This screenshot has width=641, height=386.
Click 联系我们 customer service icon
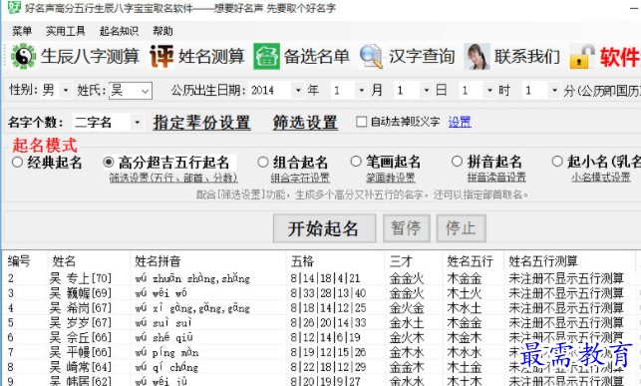coord(478,56)
